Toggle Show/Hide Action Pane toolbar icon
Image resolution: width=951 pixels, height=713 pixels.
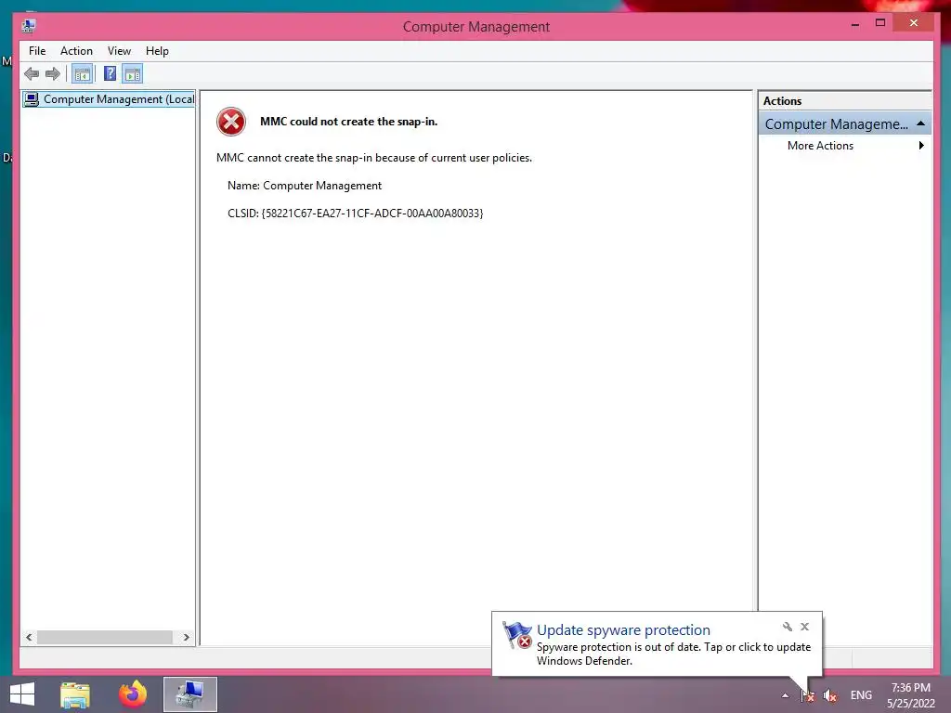click(133, 74)
